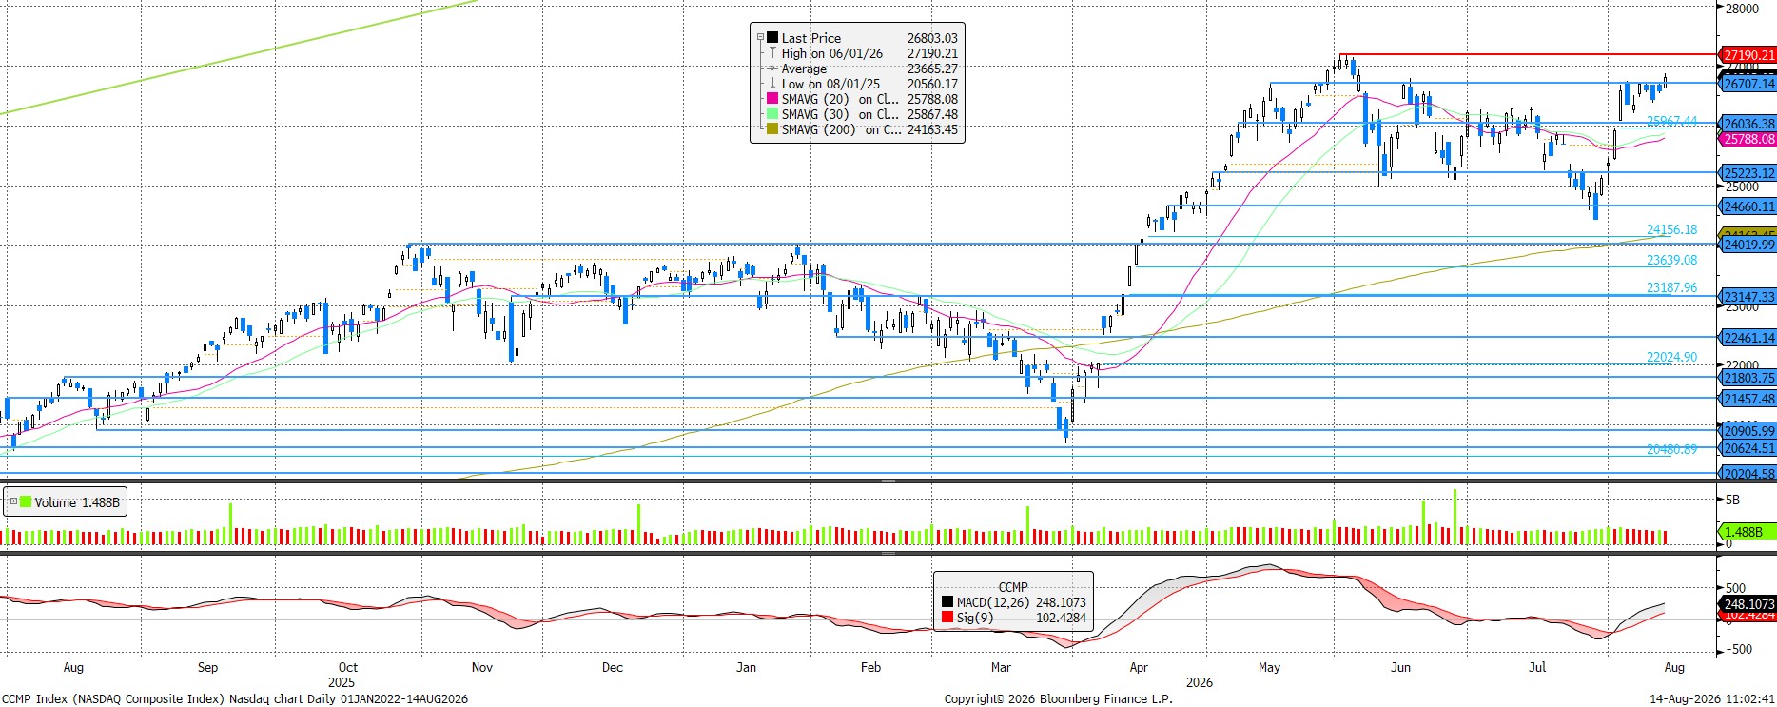The image size is (1777, 707).
Task: Click the red Sig(9) legend swatch
Action: pyautogui.click(x=947, y=618)
